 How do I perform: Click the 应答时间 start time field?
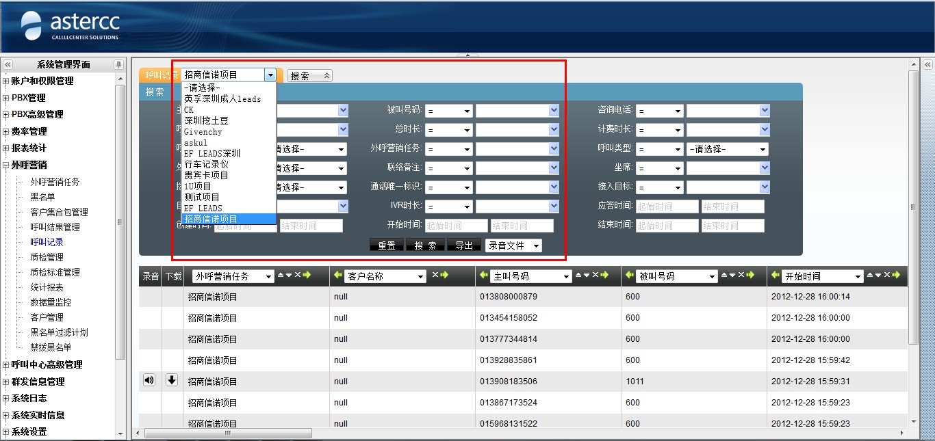click(667, 206)
